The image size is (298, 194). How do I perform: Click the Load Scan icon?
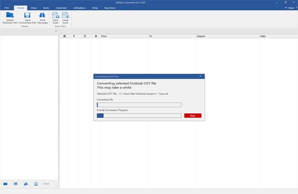pos(66,15)
